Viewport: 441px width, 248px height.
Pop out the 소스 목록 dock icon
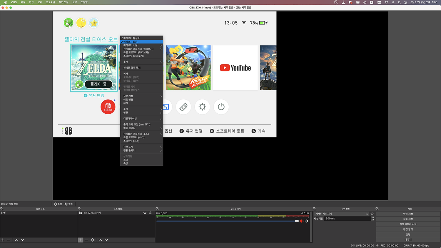(x=79, y=209)
